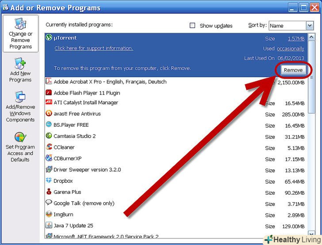Screen dimensions: 322x245
Task: Select 'Driver Sweeper version 3.2.0' entry
Action: 87,170
